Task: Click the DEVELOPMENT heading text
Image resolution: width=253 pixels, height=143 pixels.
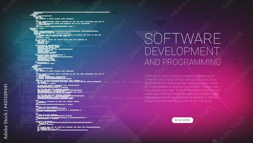Action: click(x=182, y=51)
